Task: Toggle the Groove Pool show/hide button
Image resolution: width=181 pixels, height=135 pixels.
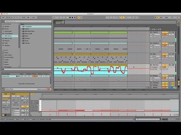Action: [x=2, y=90]
